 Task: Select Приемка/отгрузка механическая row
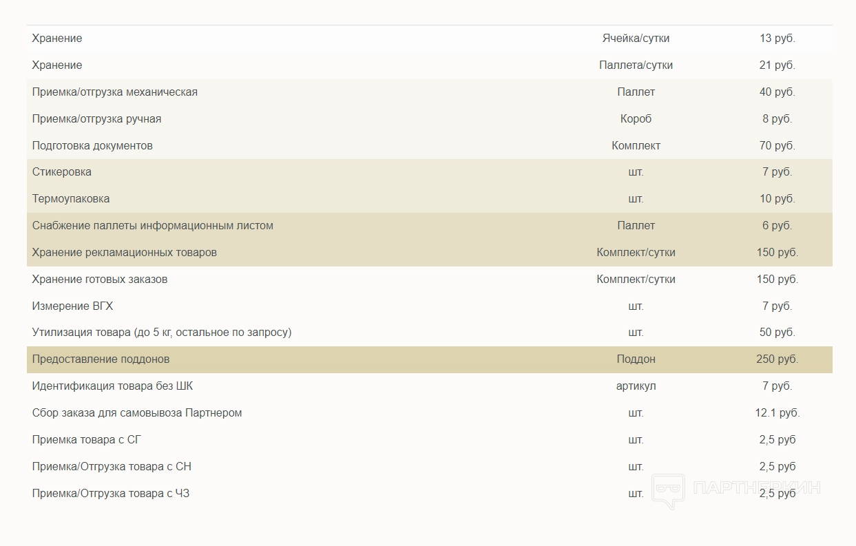point(115,92)
